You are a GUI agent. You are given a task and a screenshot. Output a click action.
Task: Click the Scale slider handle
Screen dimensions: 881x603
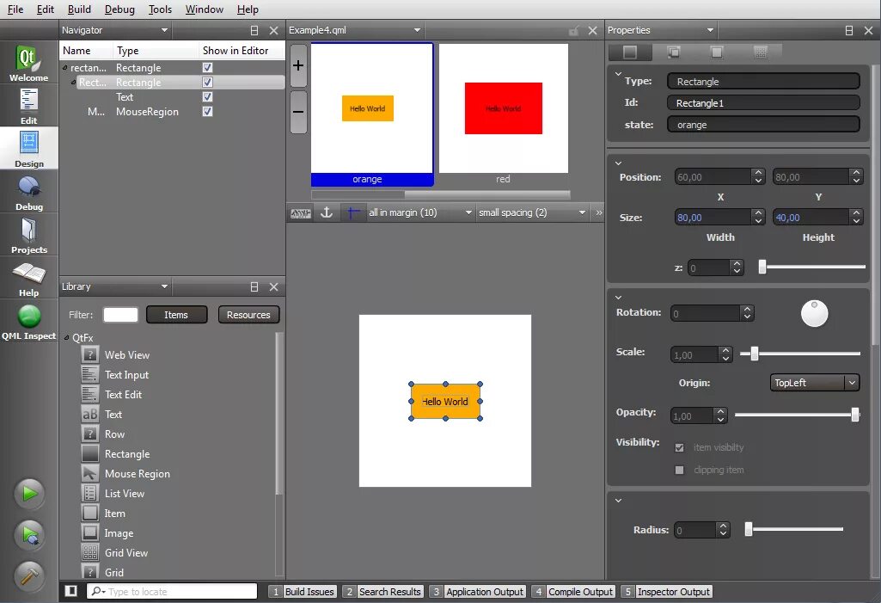754,354
